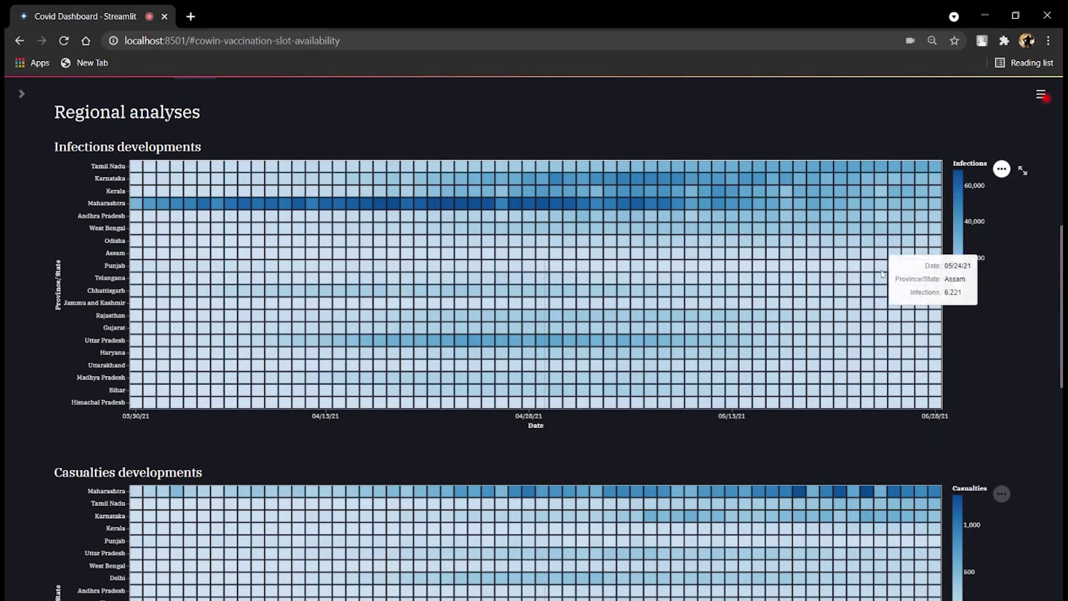The width and height of the screenshot is (1068, 601).
Task: Open Casualties chart actions menu
Action: pos(1001,494)
